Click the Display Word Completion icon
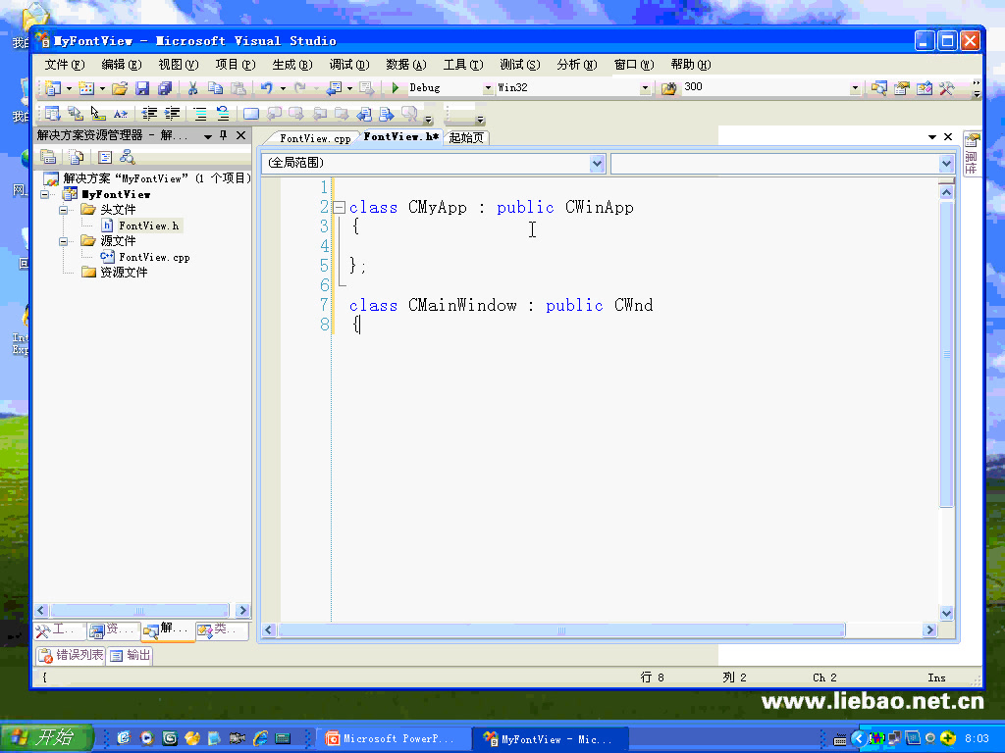 point(120,114)
